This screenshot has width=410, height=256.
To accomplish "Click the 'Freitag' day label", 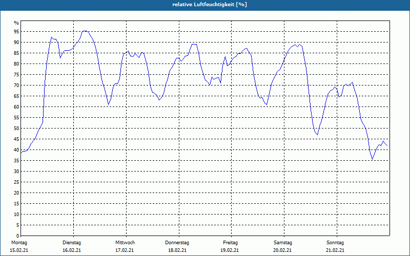I will [x=230, y=243].
